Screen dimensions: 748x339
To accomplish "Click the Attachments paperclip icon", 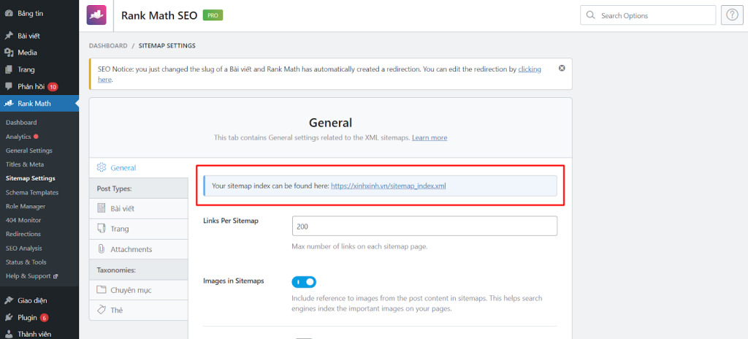I will click(101, 249).
